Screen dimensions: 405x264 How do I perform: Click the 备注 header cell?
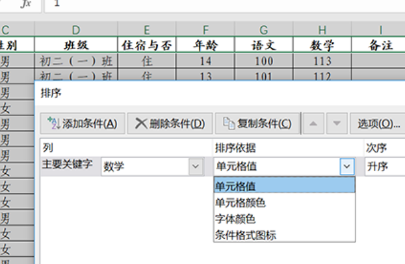click(378, 45)
